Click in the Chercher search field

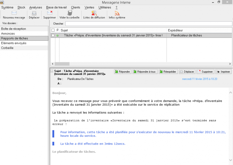pos(149,24)
